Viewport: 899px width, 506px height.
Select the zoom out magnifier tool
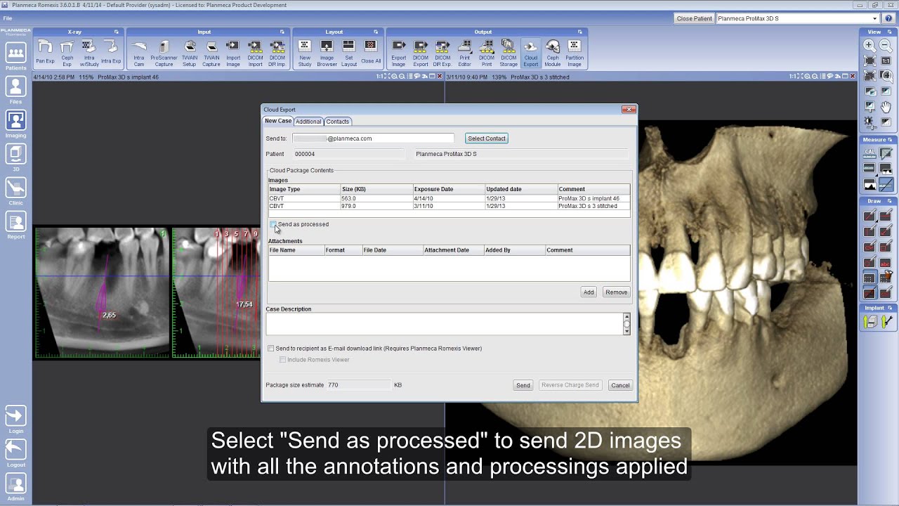(x=886, y=46)
